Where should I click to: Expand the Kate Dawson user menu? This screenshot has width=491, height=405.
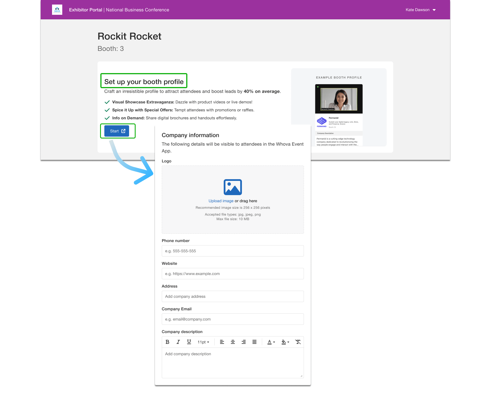(x=420, y=10)
